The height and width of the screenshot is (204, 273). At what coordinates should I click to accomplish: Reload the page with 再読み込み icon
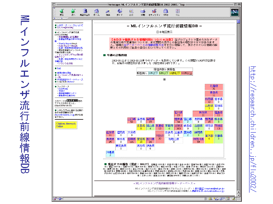coord(85,12)
